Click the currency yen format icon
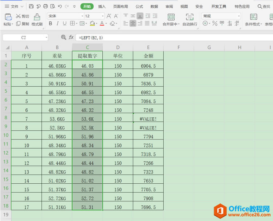 205,23
